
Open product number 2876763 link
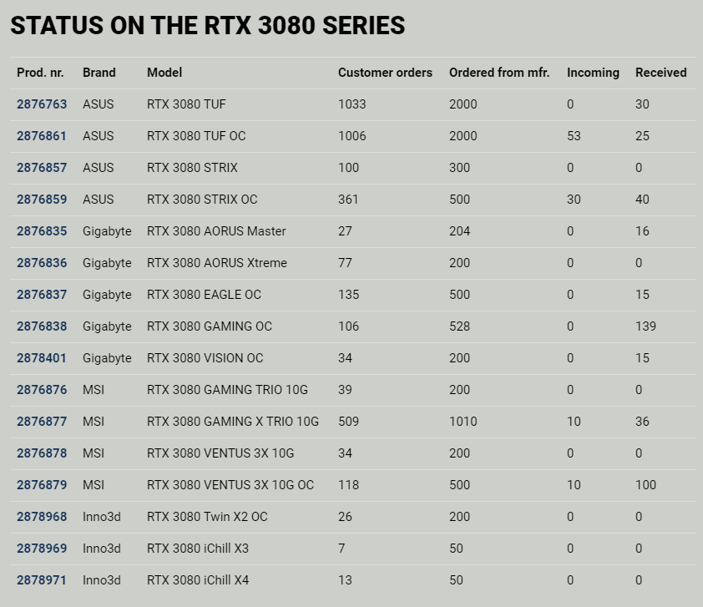[42, 104]
